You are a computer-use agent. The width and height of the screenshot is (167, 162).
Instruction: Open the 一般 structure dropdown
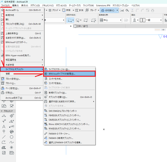[x=151, y=20]
